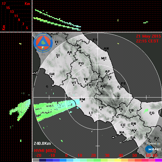Viewport: 162px width, 162px height.
Task: Click the FG city marker on the map
Action: 152,113
